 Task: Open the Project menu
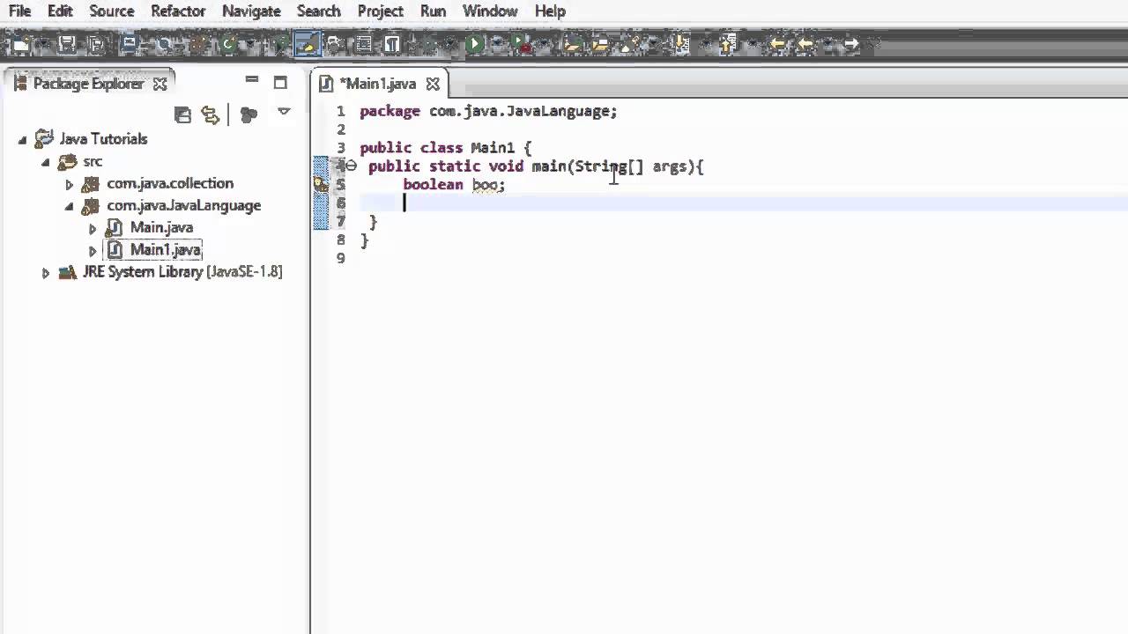(x=380, y=11)
